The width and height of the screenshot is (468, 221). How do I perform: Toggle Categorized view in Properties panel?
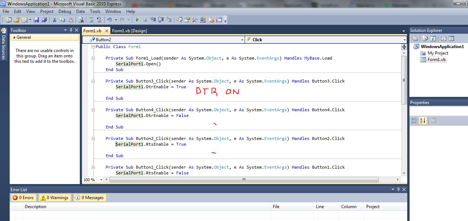(x=414, y=121)
